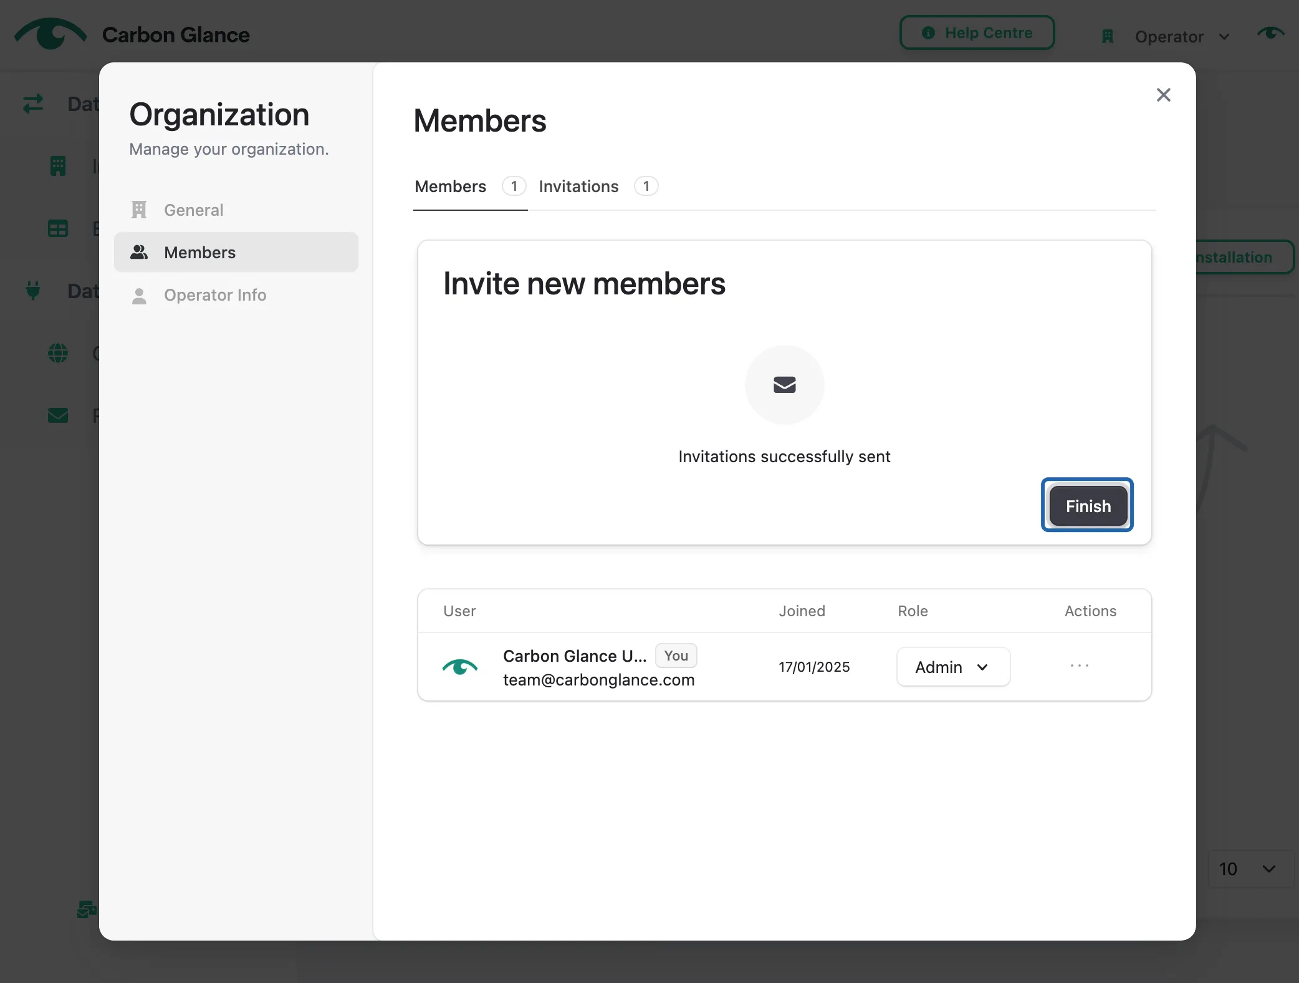Viewport: 1299px width, 983px height.
Task: Click the Carbon Glance user avatar
Action: 460,667
